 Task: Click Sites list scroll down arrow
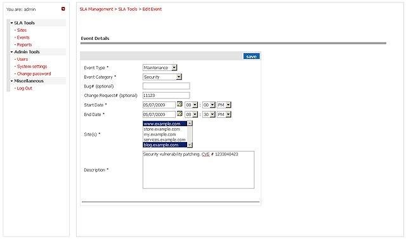(190, 145)
